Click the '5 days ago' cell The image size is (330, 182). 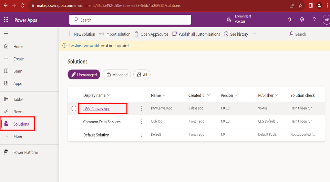click(x=196, y=108)
